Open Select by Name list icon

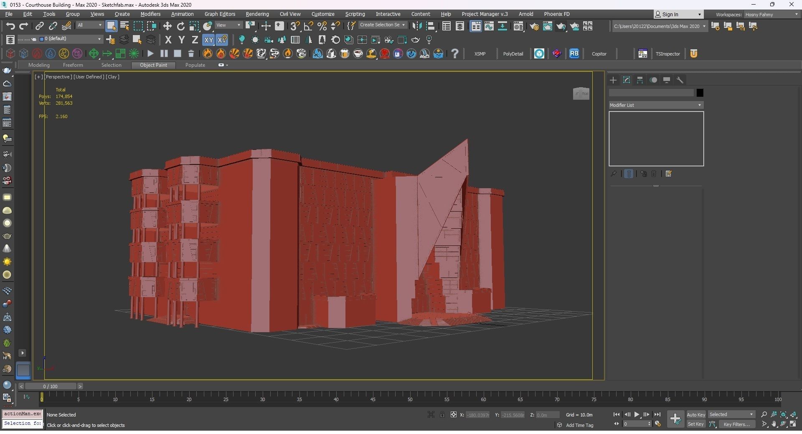click(x=124, y=26)
